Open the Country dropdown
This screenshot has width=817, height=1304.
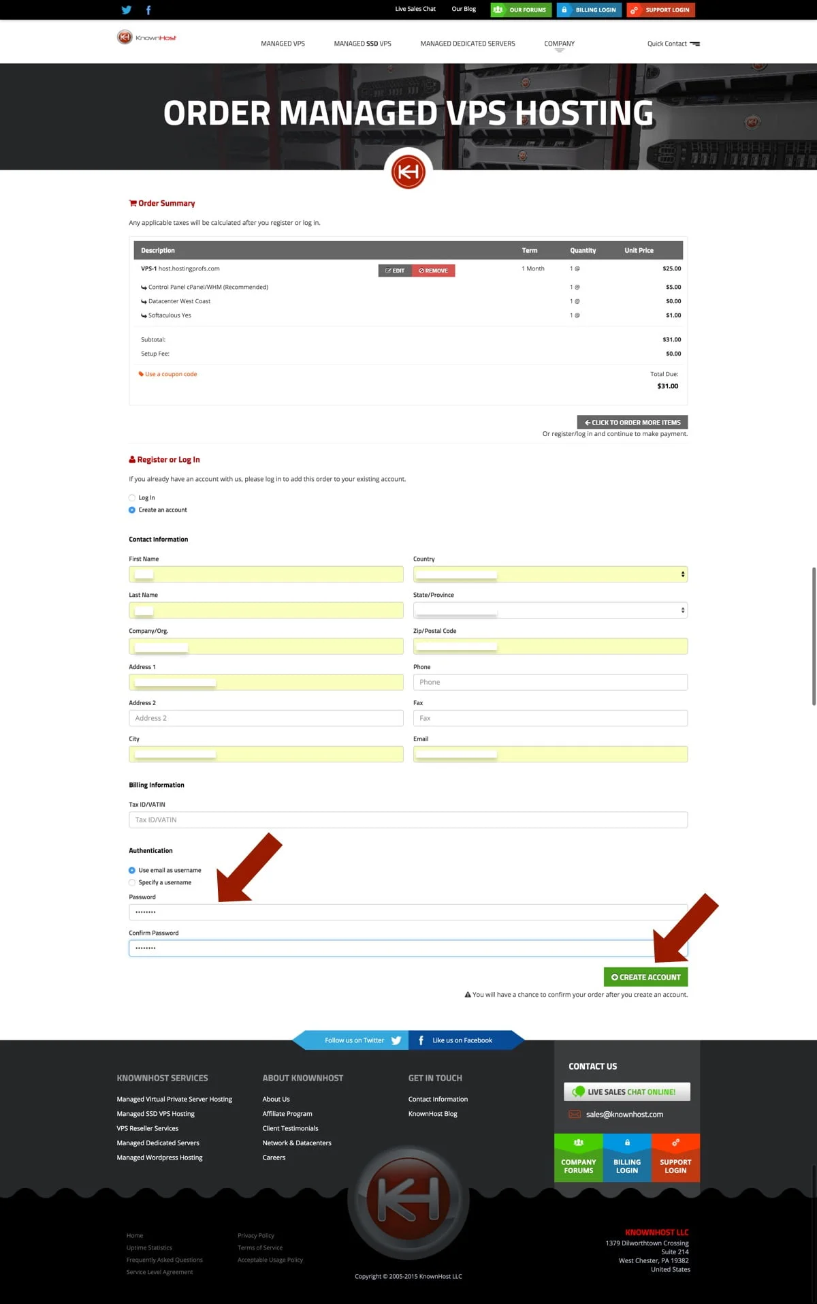(x=550, y=574)
